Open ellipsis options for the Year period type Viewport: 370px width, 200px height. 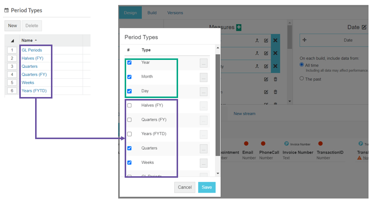tap(203, 63)
